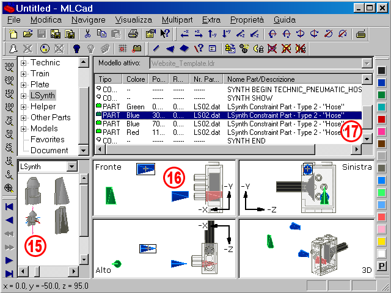This screenshot has height=293, width=391.
Task: Select the LSynth hose end part thumbnail with axes
Action: [33, 219]
